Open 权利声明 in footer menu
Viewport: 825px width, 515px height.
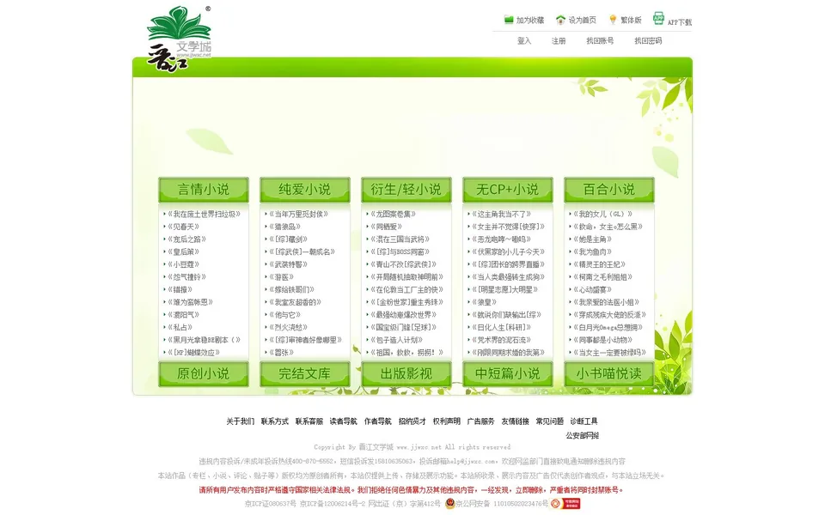click(446, 421)
